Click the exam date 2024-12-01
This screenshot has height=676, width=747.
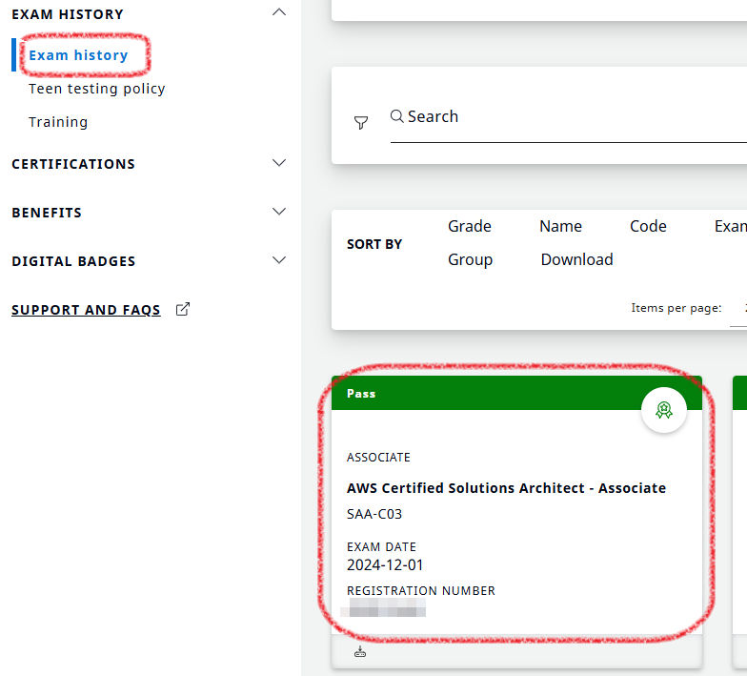coord(385,564)
